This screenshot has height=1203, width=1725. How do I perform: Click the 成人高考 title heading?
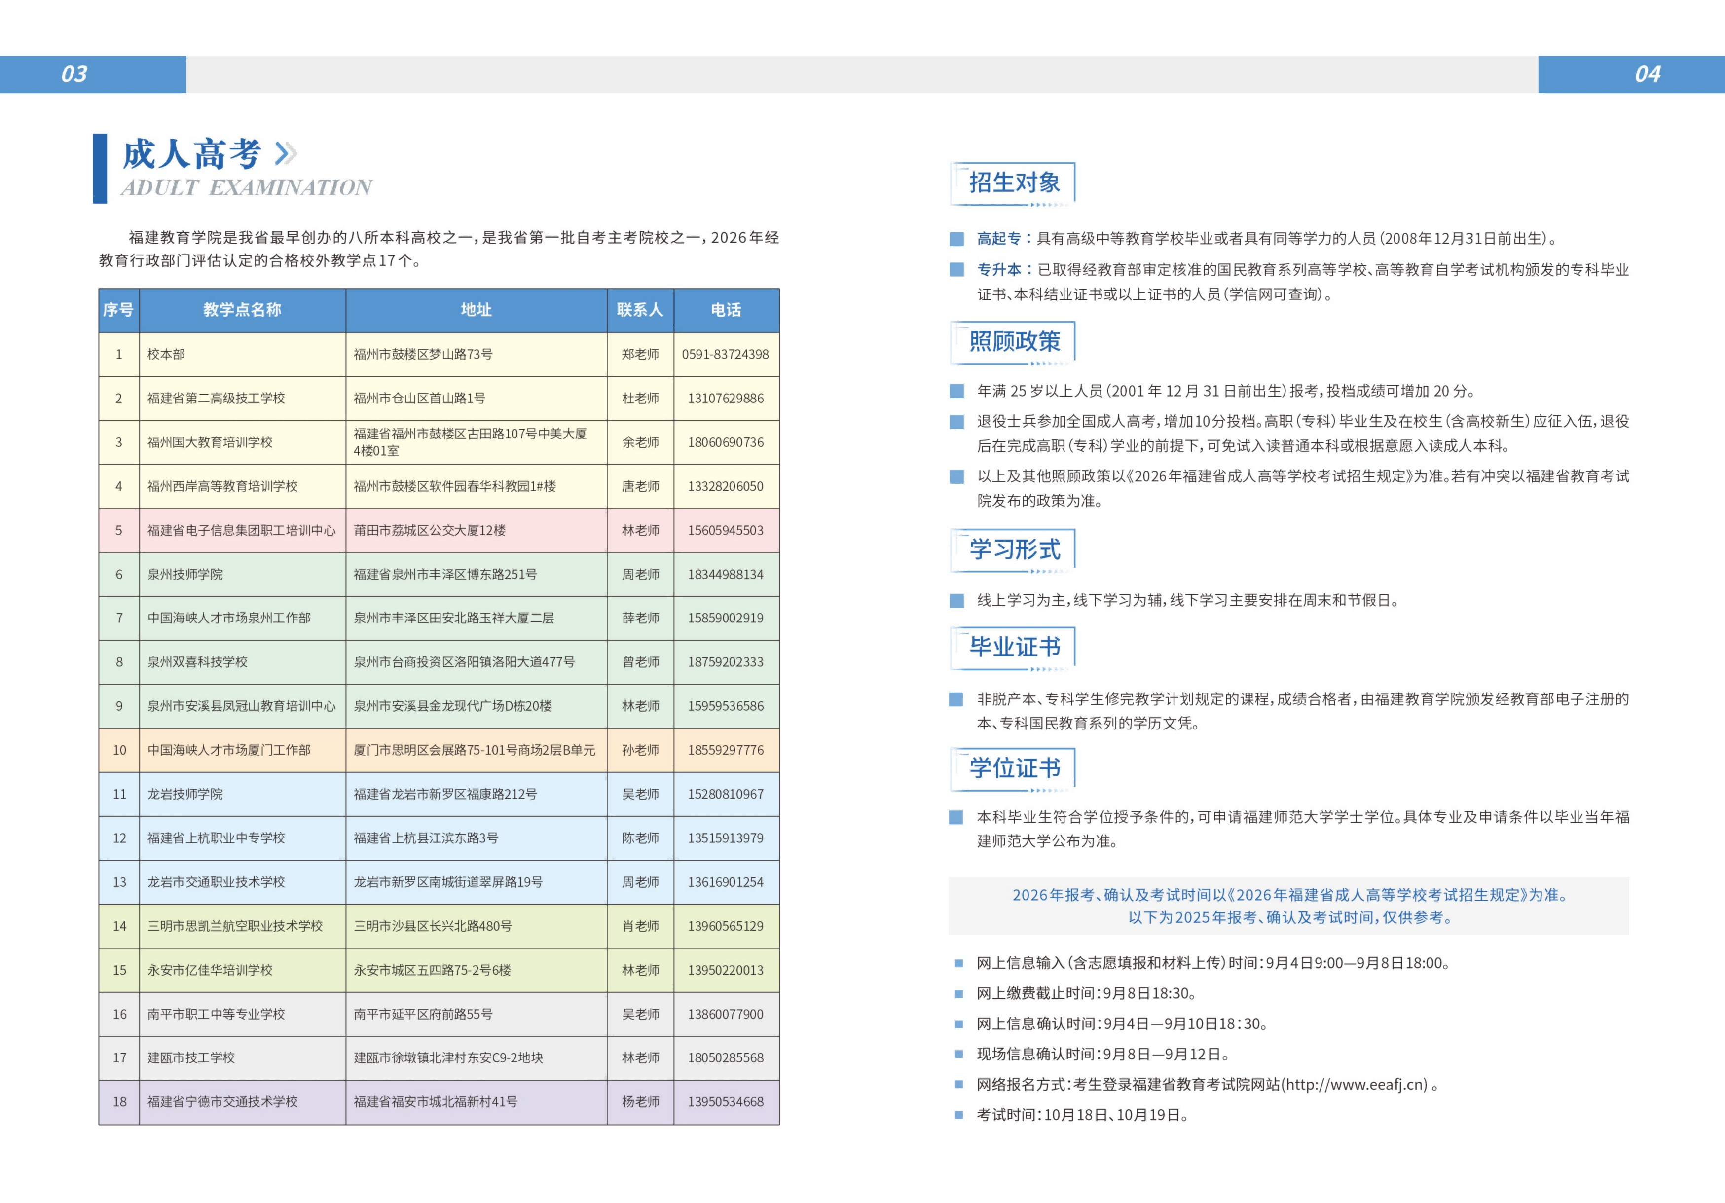[x=191, y=154]
